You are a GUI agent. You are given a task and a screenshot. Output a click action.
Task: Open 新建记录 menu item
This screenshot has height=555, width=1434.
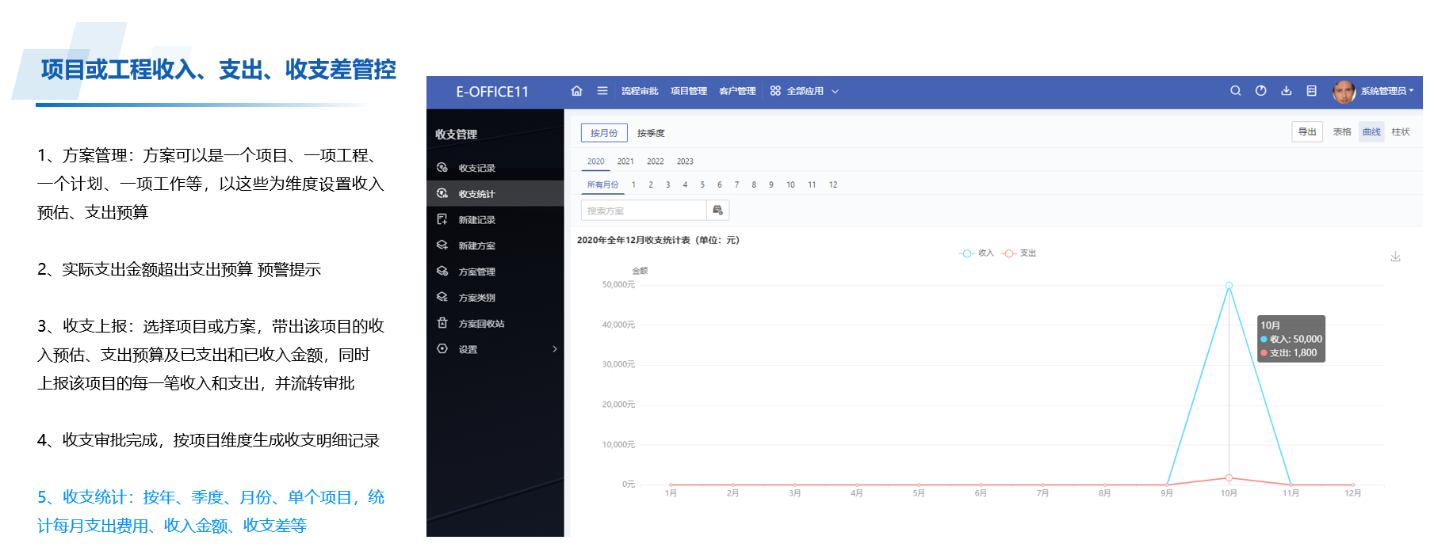tap(476, 220)
